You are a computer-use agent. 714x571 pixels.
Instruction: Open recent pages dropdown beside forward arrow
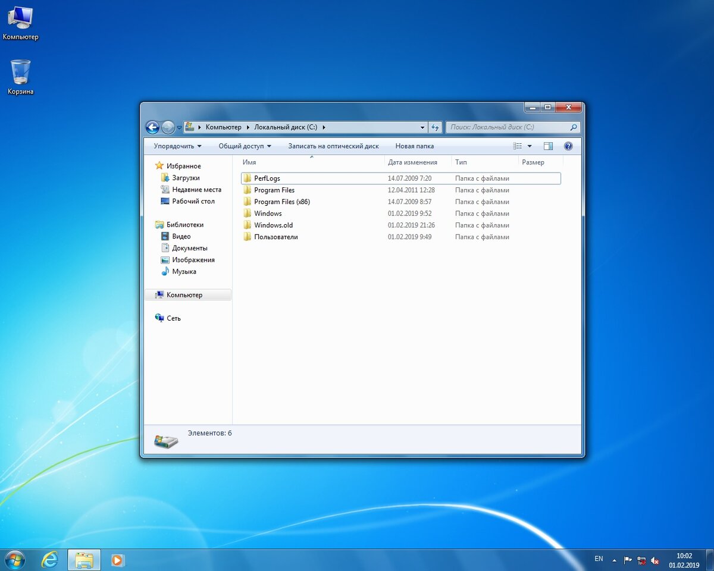tap(179, 127)
